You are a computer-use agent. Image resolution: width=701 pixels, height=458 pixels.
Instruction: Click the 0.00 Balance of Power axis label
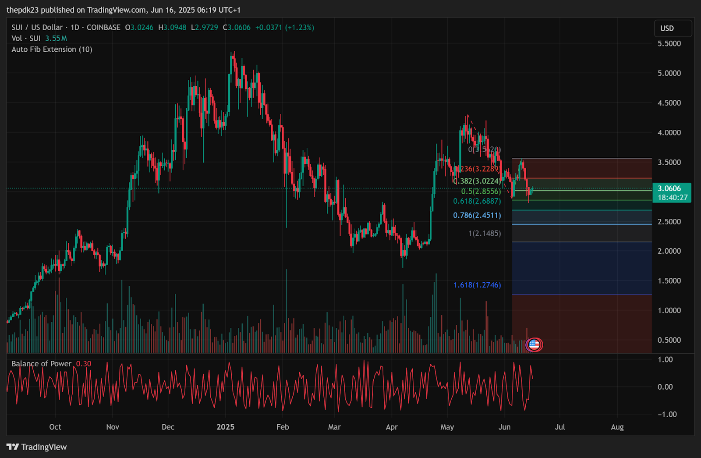click(x=666, y=387)
